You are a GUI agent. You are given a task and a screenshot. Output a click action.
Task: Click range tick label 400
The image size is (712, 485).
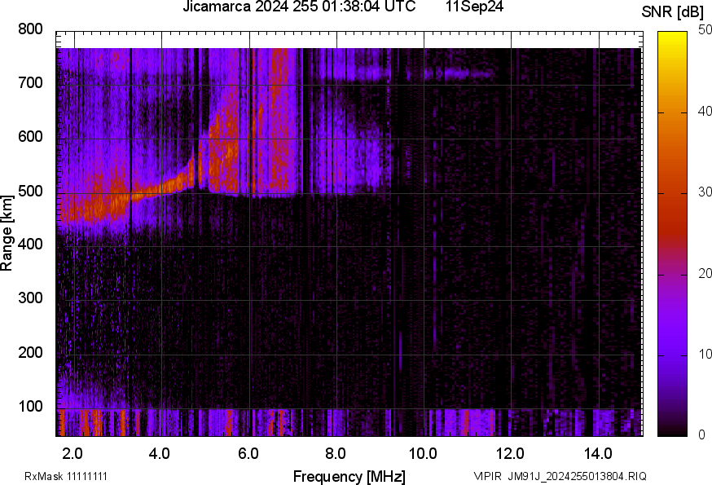30,244
